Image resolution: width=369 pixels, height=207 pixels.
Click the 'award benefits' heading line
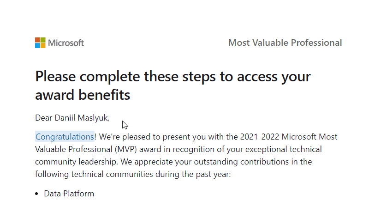[83, 95]
